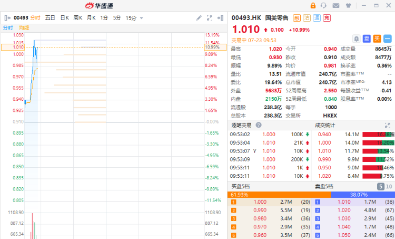Click the skin theme shirt icon
This screenshot has width=395, height=239.
pyautogui.click(x=348, y=6)
